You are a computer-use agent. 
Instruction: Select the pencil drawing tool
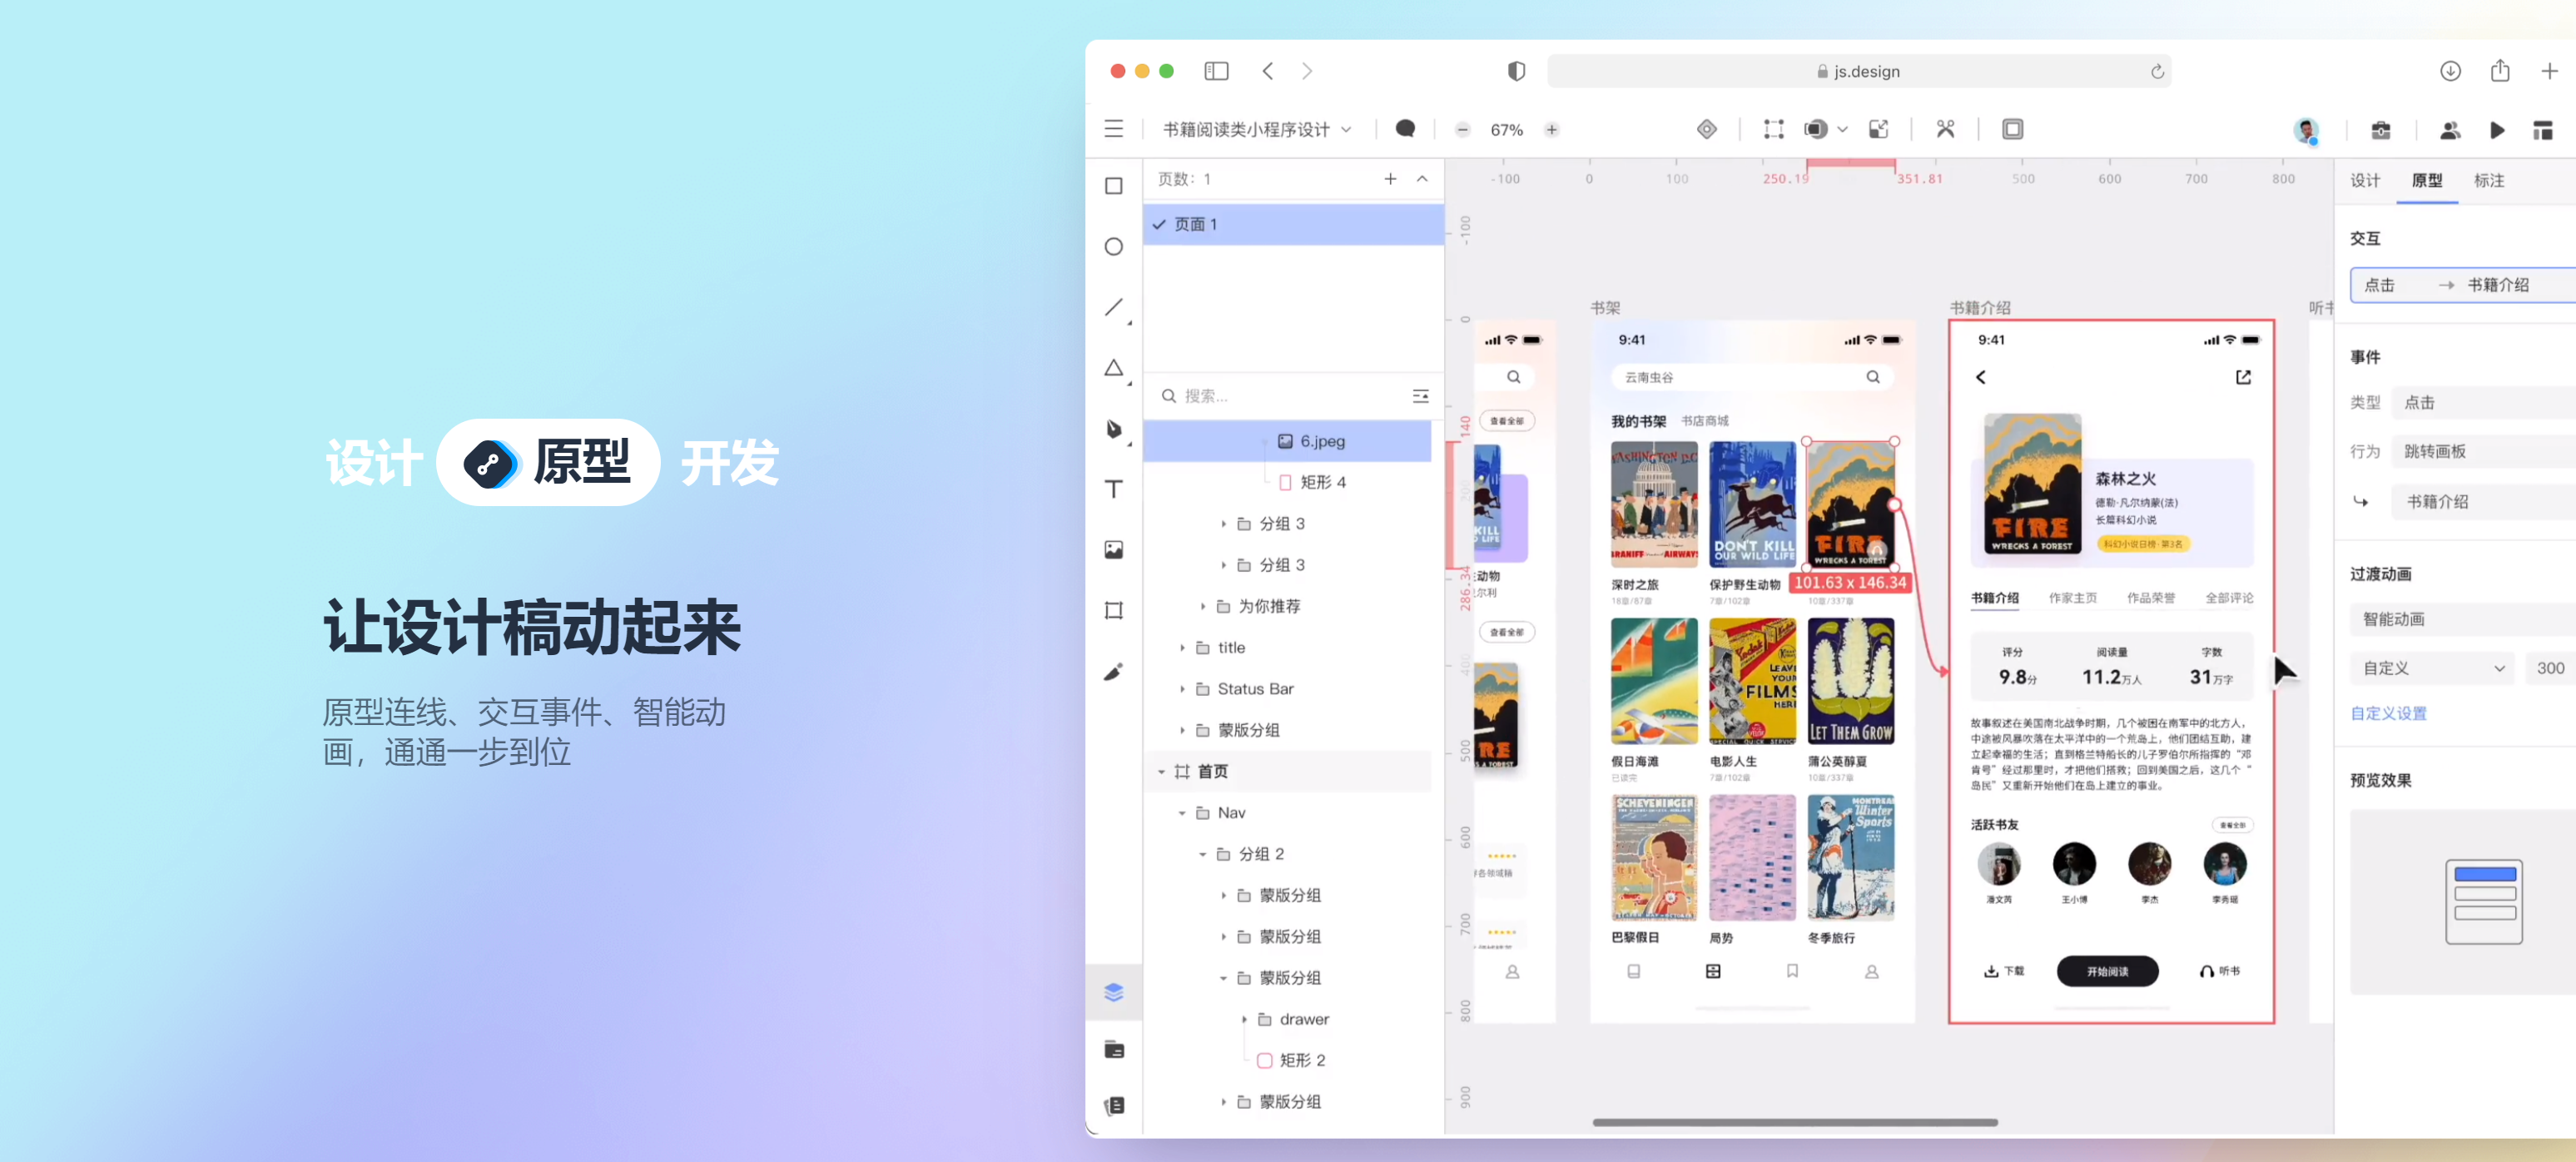1113,671
